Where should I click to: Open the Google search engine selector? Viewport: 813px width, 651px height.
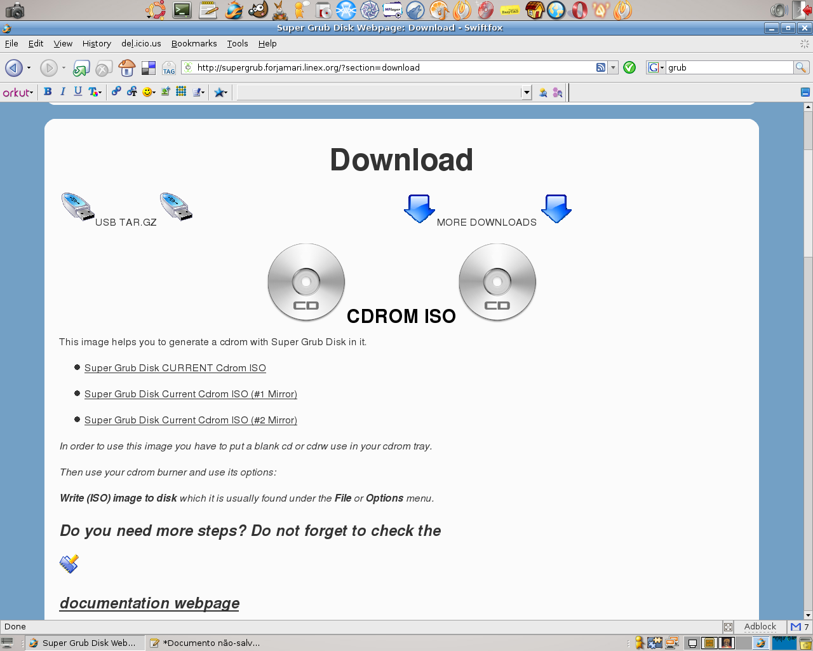pyautogui.click(x=655, y=67)
